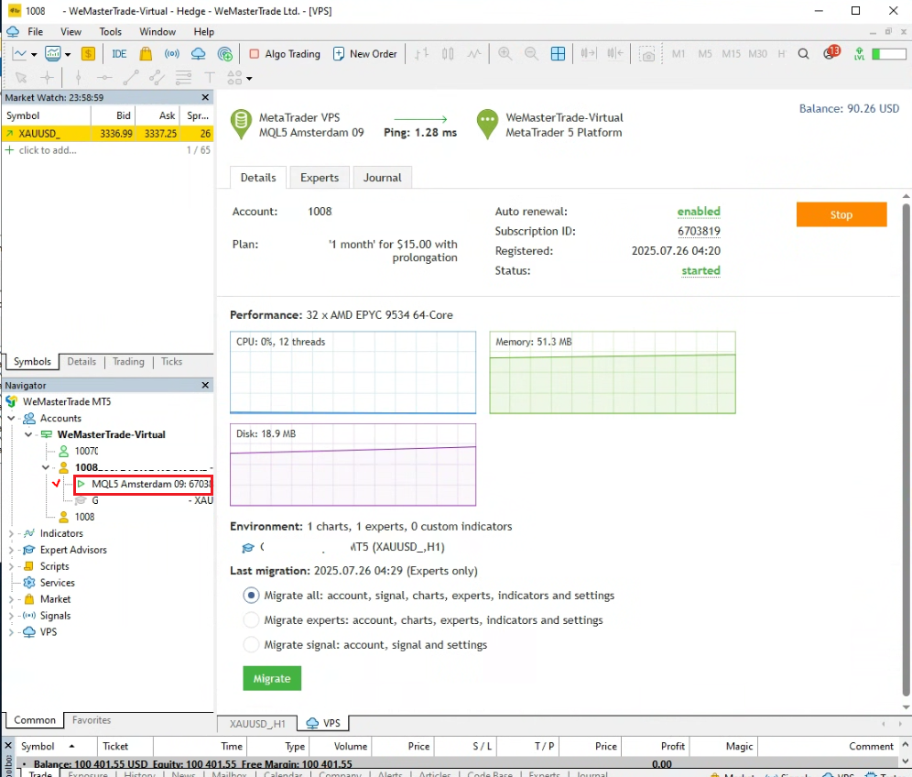
Task: Expand the Indicators tree node
Action: click(11, 533)
